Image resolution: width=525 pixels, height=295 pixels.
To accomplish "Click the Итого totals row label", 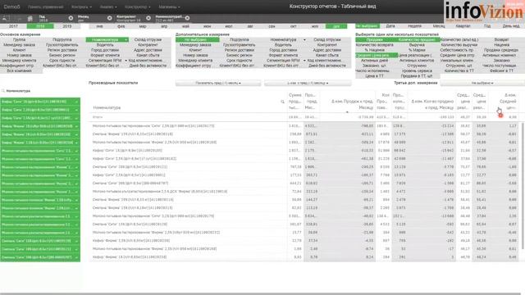I will pos(98,117).
